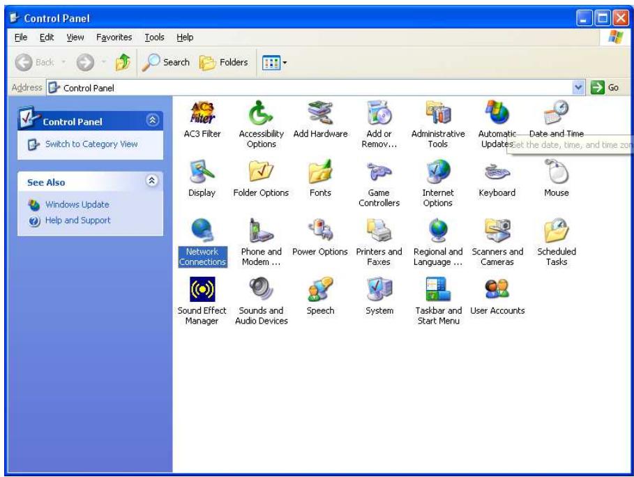Click the Search toolbar button
Image resolution: width=634 pixels, height=477 pixels.
pos(166,62)
